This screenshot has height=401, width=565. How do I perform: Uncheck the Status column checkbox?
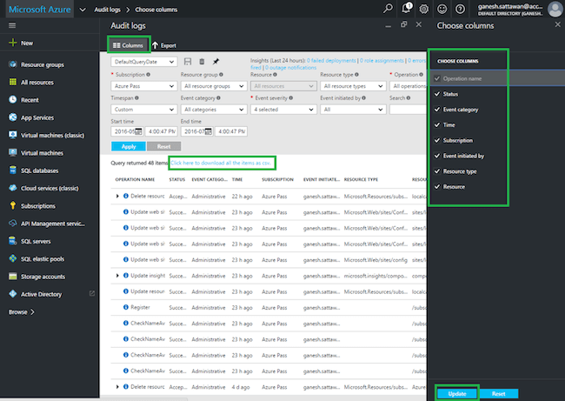438,95
